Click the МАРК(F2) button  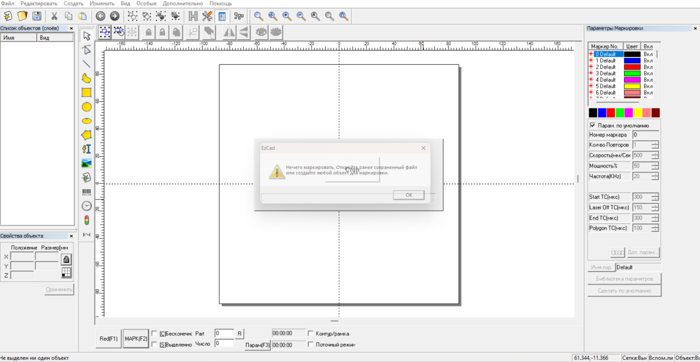point(136,339)
